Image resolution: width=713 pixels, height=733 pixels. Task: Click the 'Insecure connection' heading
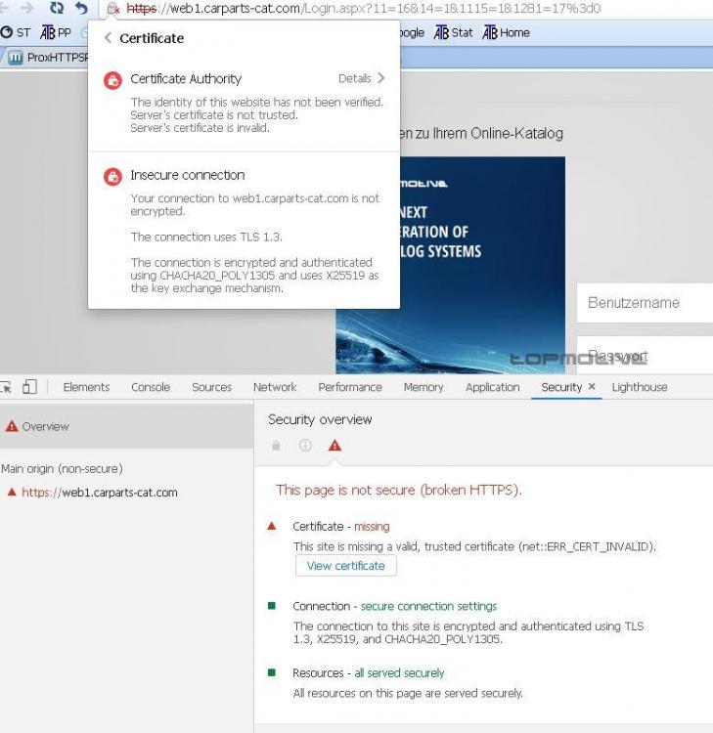188,175
